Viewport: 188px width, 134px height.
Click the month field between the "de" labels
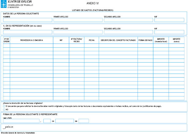click(x=65, y=121)
